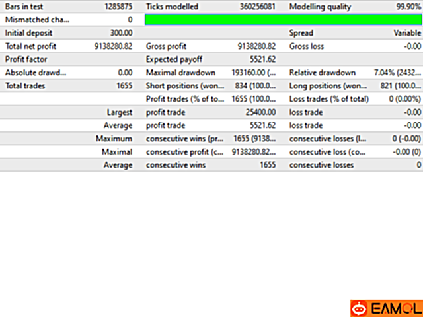This screenshot has width=423, height=317.
Task: Select the 'consecutive losses (l...' label
Action: (328, 139)
